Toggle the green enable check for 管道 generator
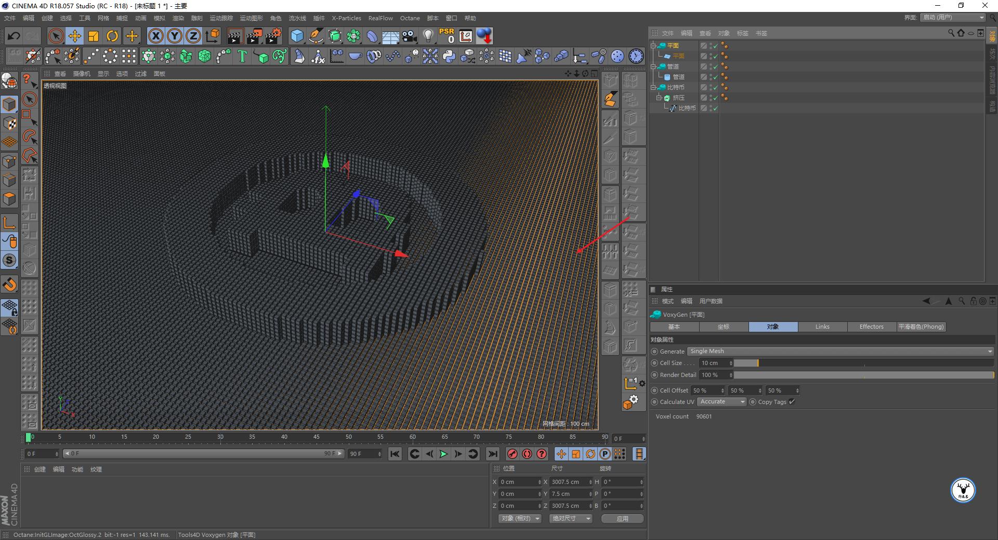 pyautogui.click(x=715, y=66)
